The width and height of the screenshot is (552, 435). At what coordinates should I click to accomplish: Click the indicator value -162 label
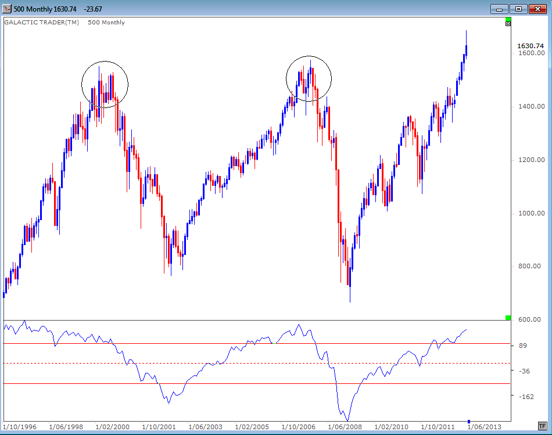click(x=526, y=397)
